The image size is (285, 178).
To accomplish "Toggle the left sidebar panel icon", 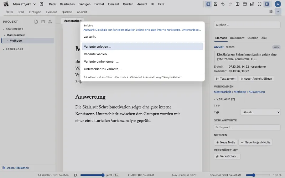I will click(208, 4).
